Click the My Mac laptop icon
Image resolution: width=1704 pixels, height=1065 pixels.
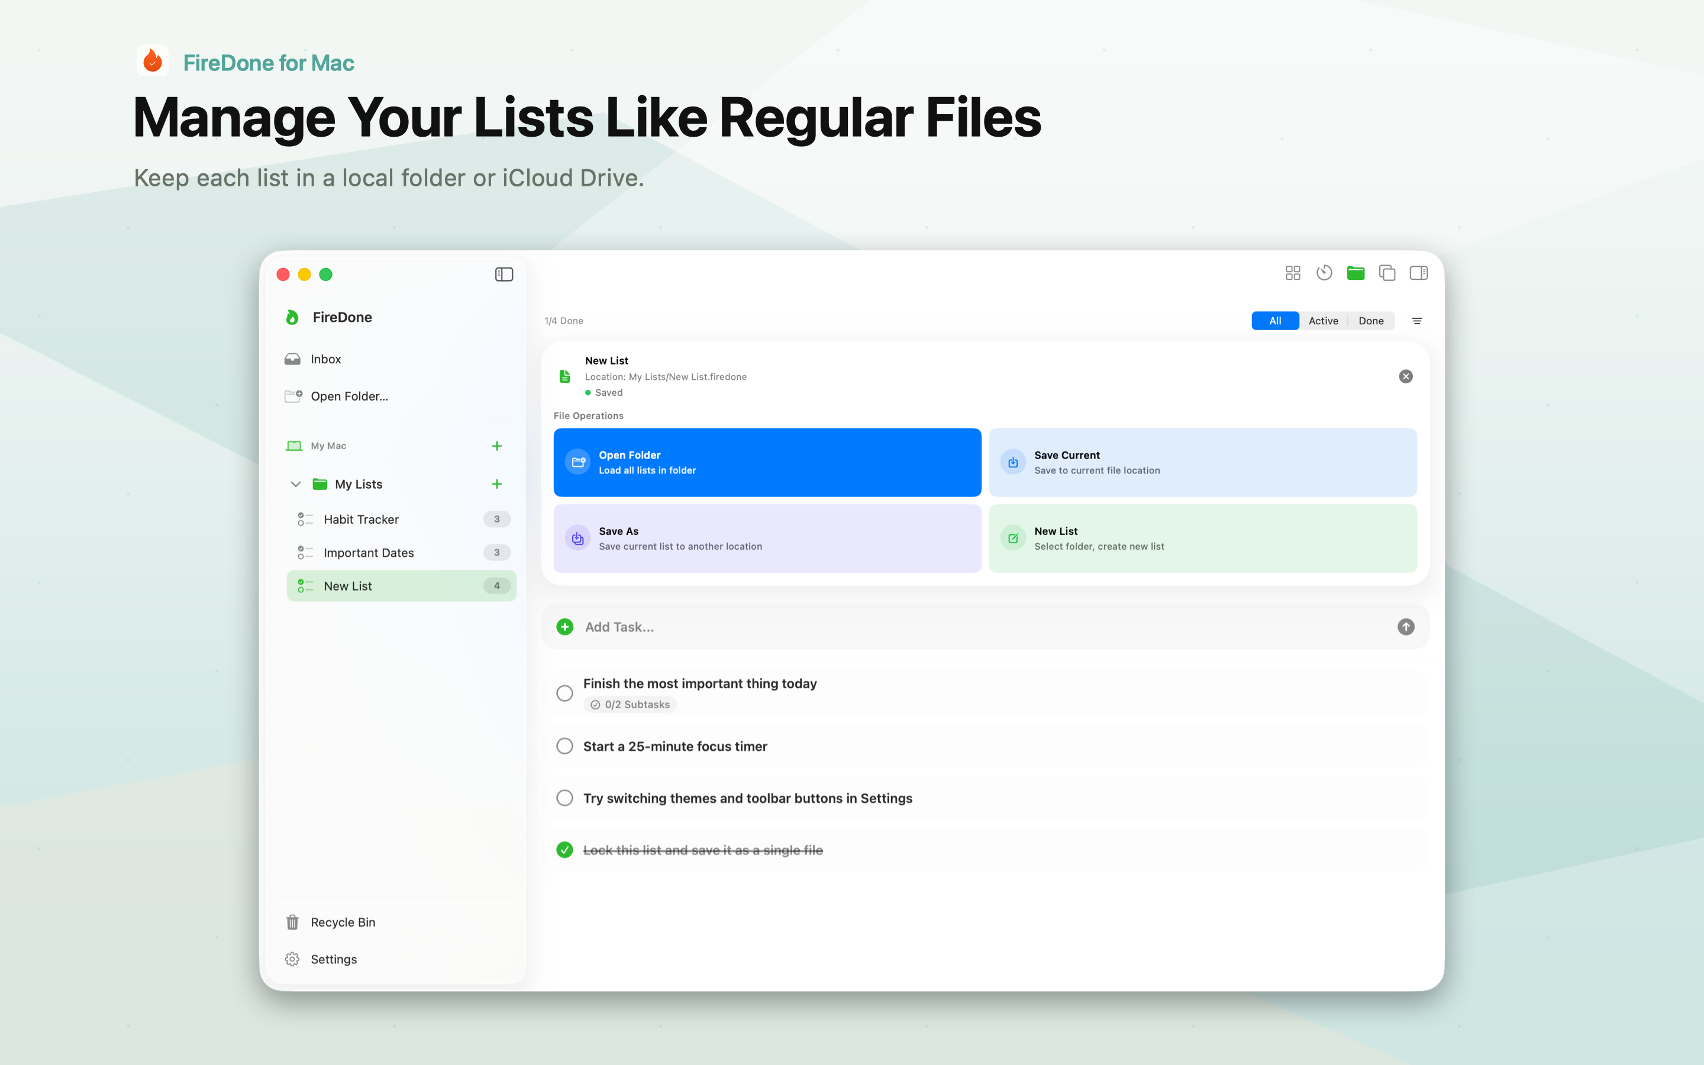(293, 446)
